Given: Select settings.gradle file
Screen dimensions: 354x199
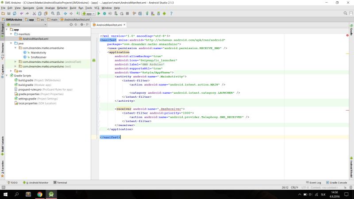Looking at the screenshot, I should point(38,99).
